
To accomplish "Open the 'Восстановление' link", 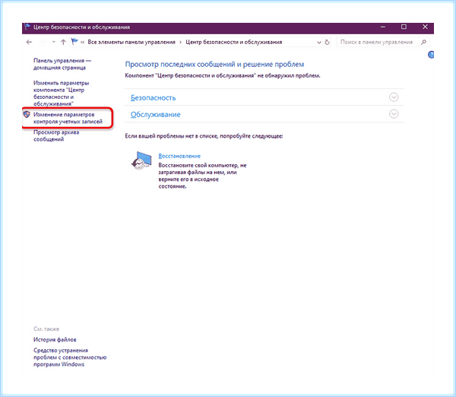I will 179,156.
